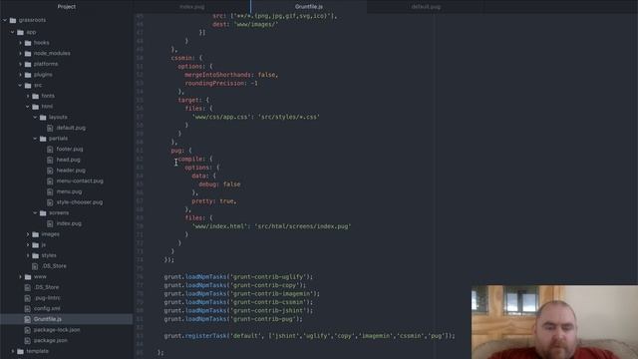Click the images folder icon
638x359 pixels.
(36, 234)
